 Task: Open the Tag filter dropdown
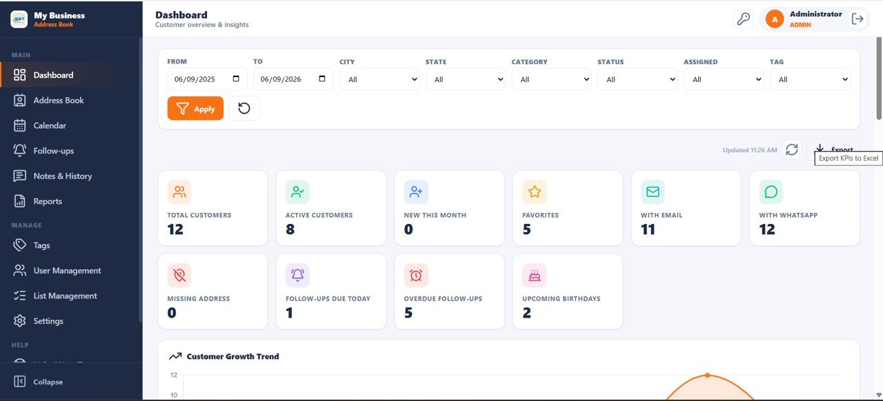(810, 79)
